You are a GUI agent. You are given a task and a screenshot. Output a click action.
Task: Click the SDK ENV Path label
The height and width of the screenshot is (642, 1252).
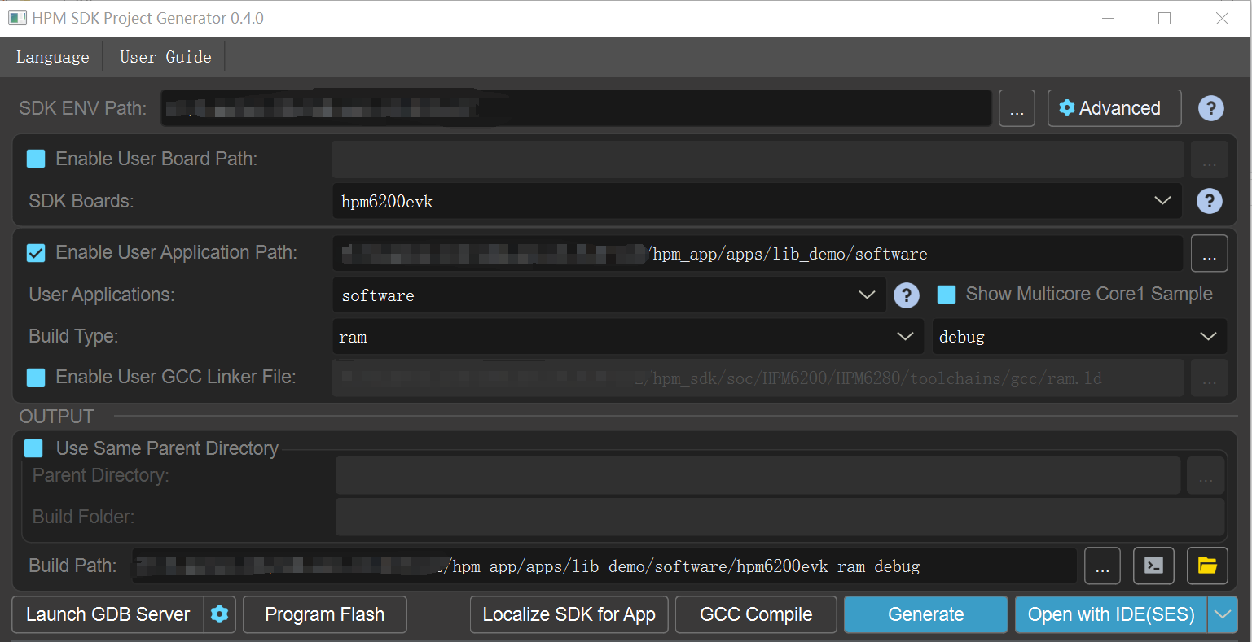(x=83, y=108)
